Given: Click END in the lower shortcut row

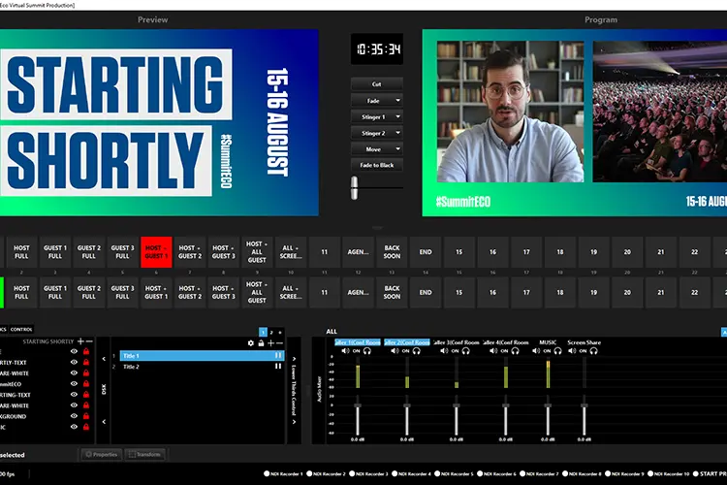Looking at the screenshot, I should 426,292.
